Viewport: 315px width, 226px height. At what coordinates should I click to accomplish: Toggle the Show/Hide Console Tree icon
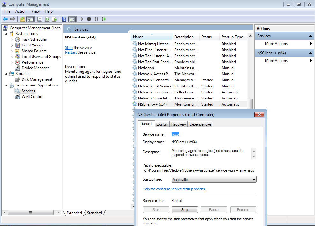(x=30, y=19)
